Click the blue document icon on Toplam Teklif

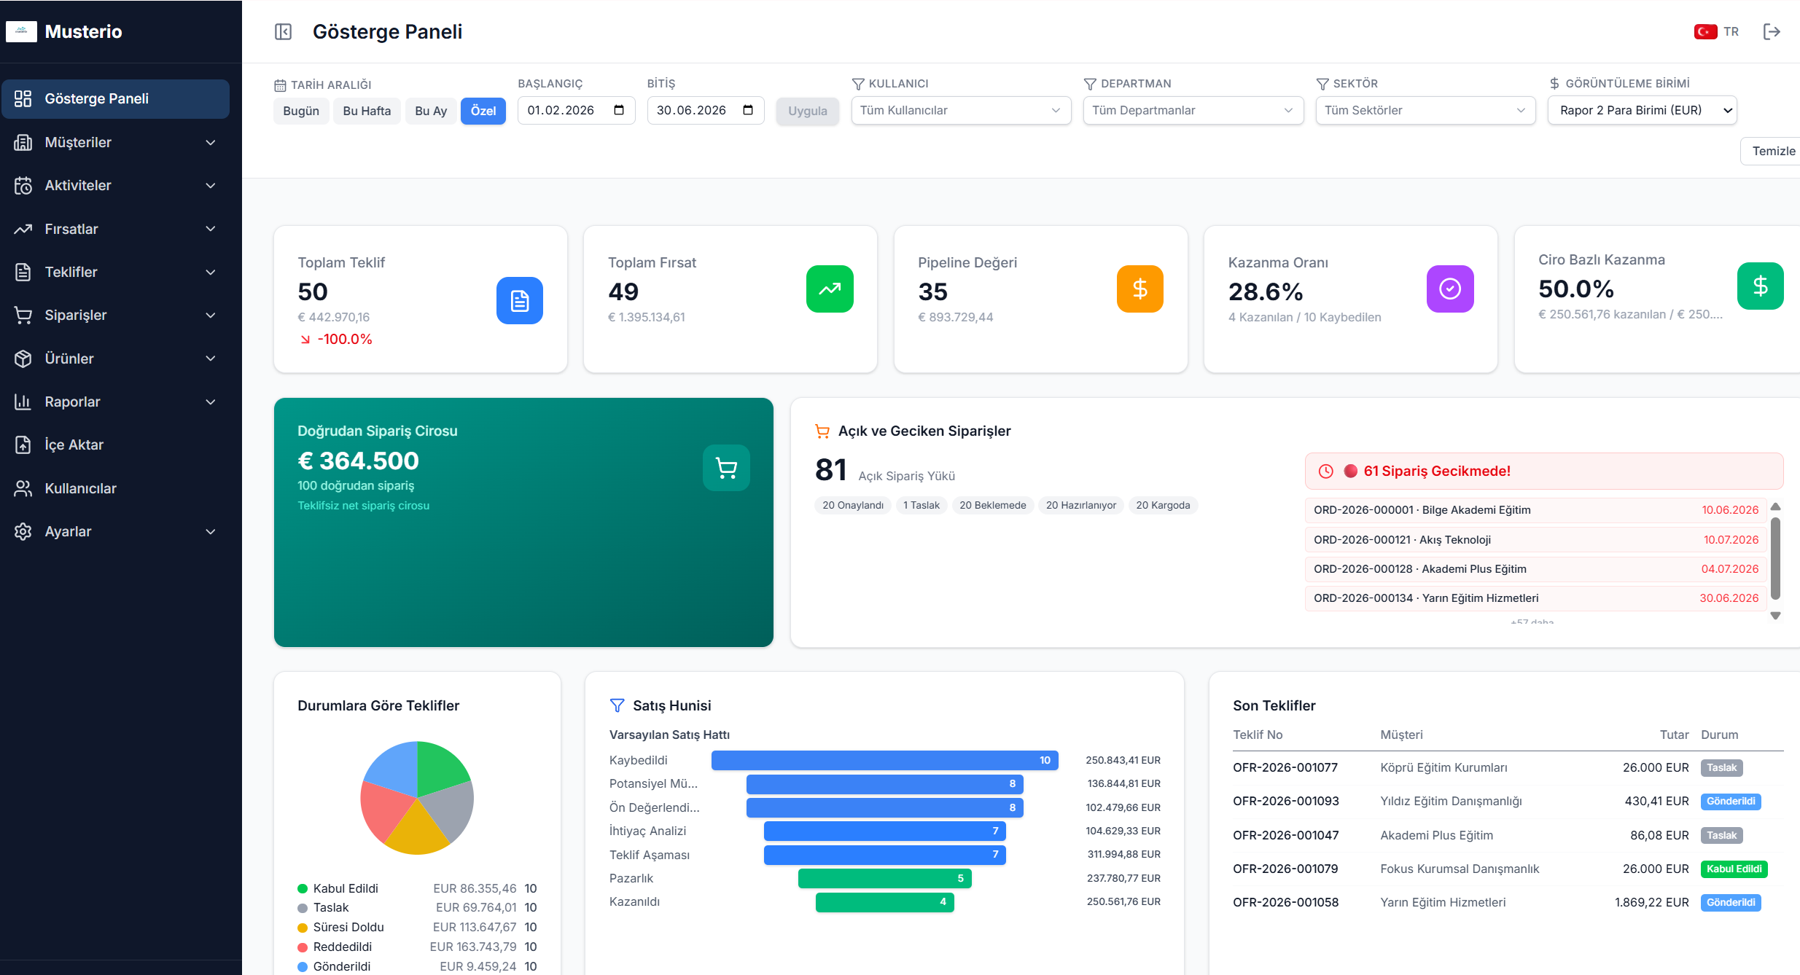(x=520, y=300)
